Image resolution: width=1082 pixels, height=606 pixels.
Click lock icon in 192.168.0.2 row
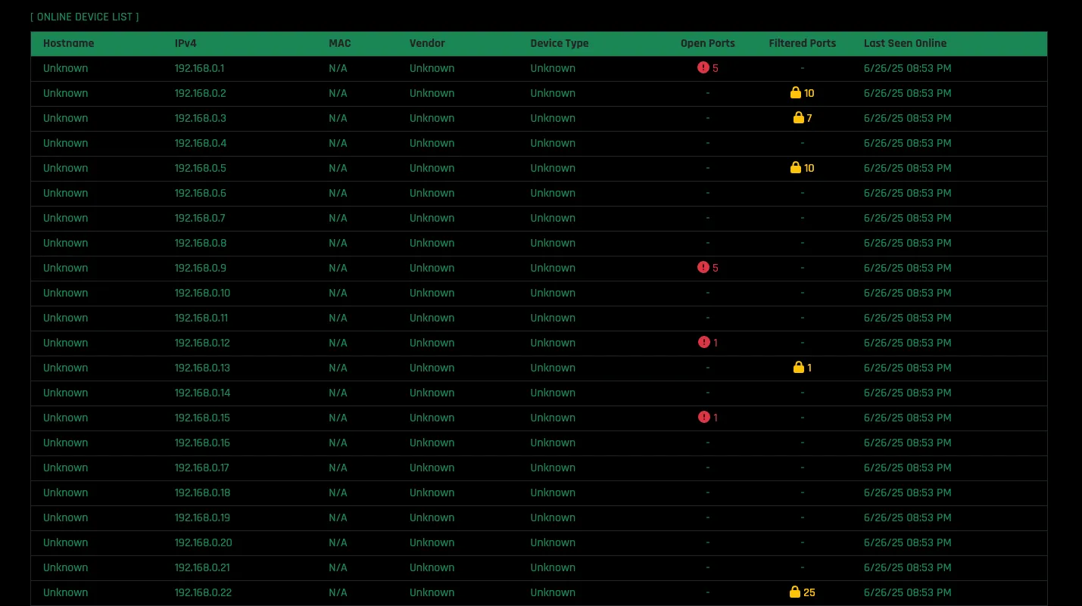click(x=795, y=93)
